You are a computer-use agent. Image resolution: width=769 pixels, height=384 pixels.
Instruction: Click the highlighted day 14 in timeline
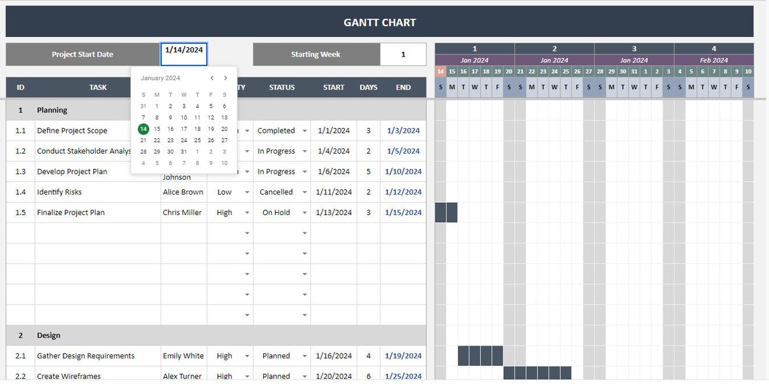pyautogui.click(x=440, y=71)
